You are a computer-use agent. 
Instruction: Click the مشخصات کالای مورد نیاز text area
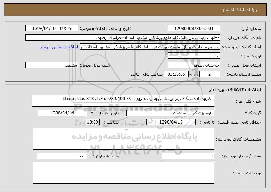tap(124, 139)
